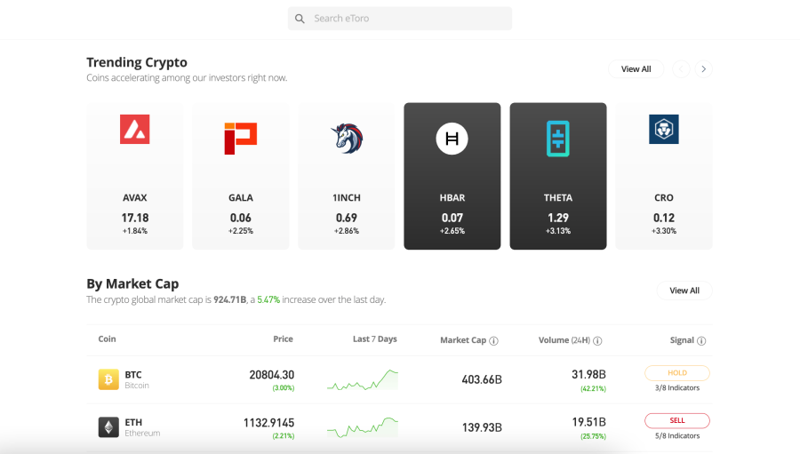Click the Volume (24H) header label
Viewport: 800px width, 454px height.
pos(564,340)
